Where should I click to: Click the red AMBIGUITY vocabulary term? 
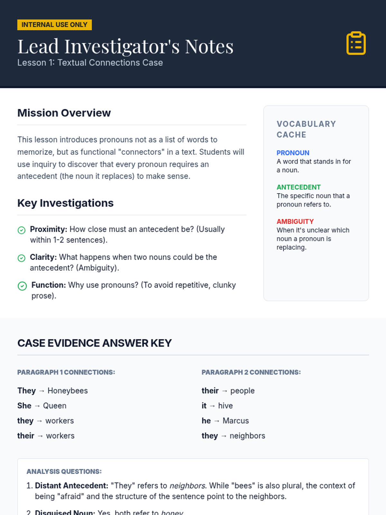(295, 222)
